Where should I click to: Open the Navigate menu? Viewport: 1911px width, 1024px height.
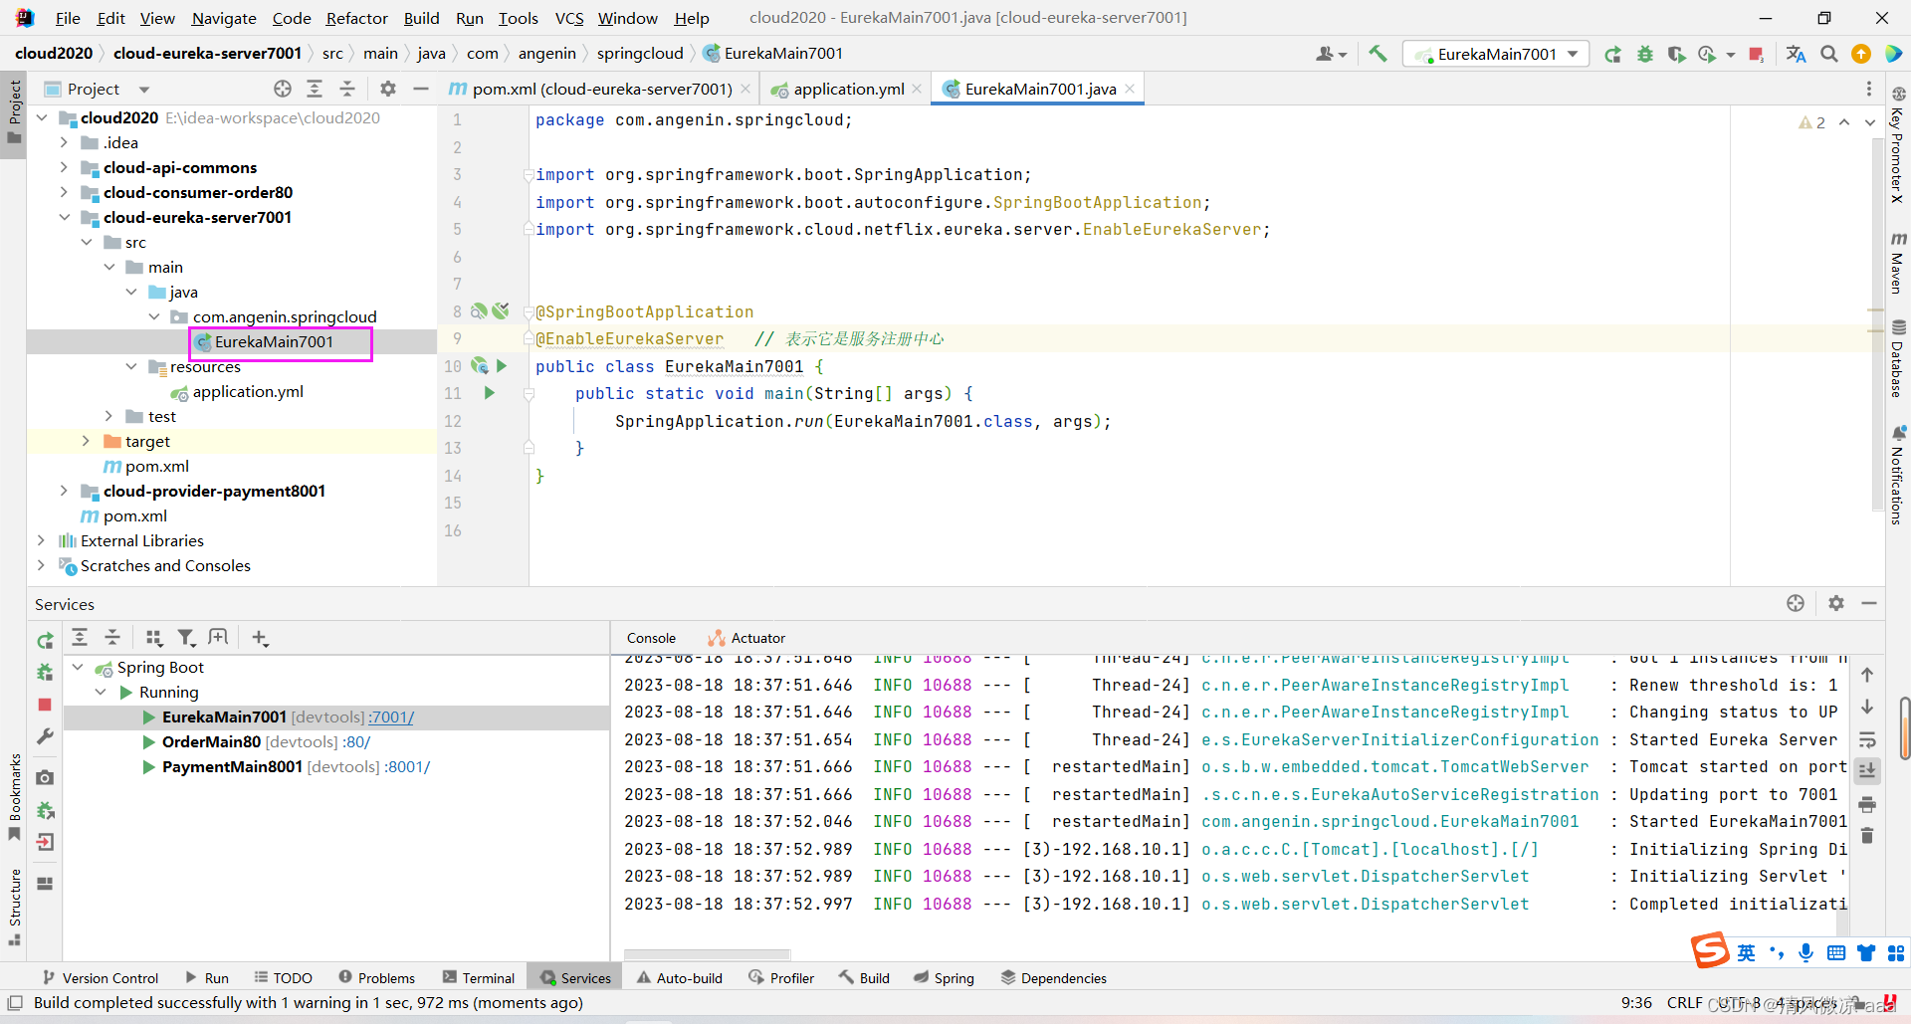[x=224, y=18]
